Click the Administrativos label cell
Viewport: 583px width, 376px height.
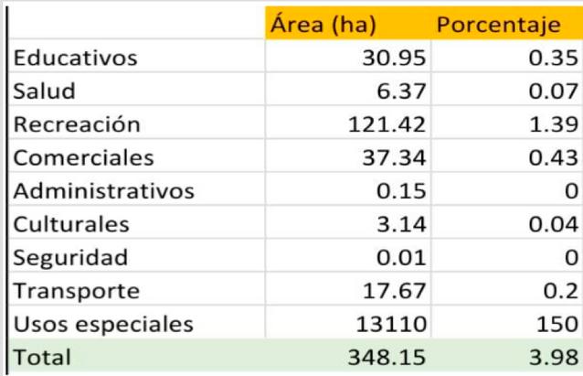[137, 188]
